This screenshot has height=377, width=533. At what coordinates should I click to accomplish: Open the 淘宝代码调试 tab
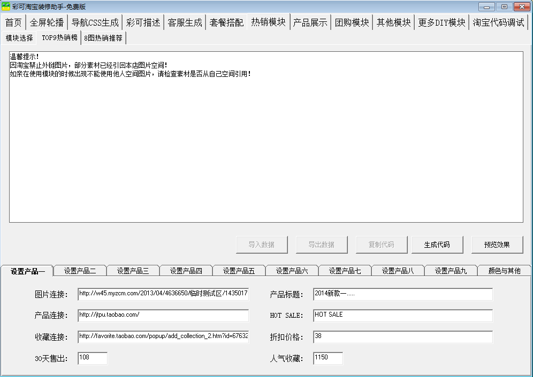498,22
